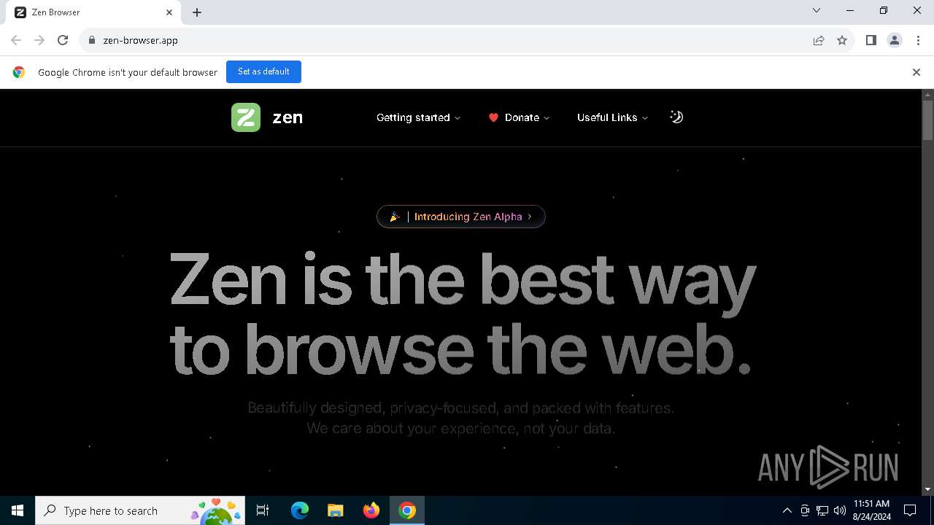The width and height of the screenshot is (934, 525).
Task: Set Chrome as default browser
Action: point(263,71)
